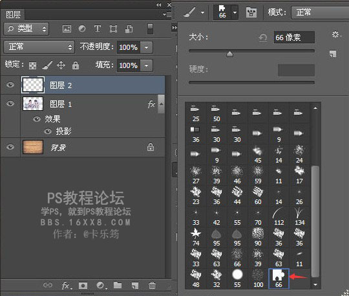This screenshot has height=296, width=349.
Task: Create a new layer from the bottom bar
Action: [x=135, y=285]
